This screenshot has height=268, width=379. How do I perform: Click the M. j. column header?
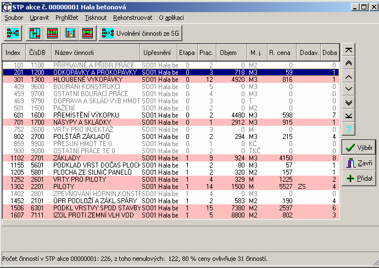[x=257, y=52]
